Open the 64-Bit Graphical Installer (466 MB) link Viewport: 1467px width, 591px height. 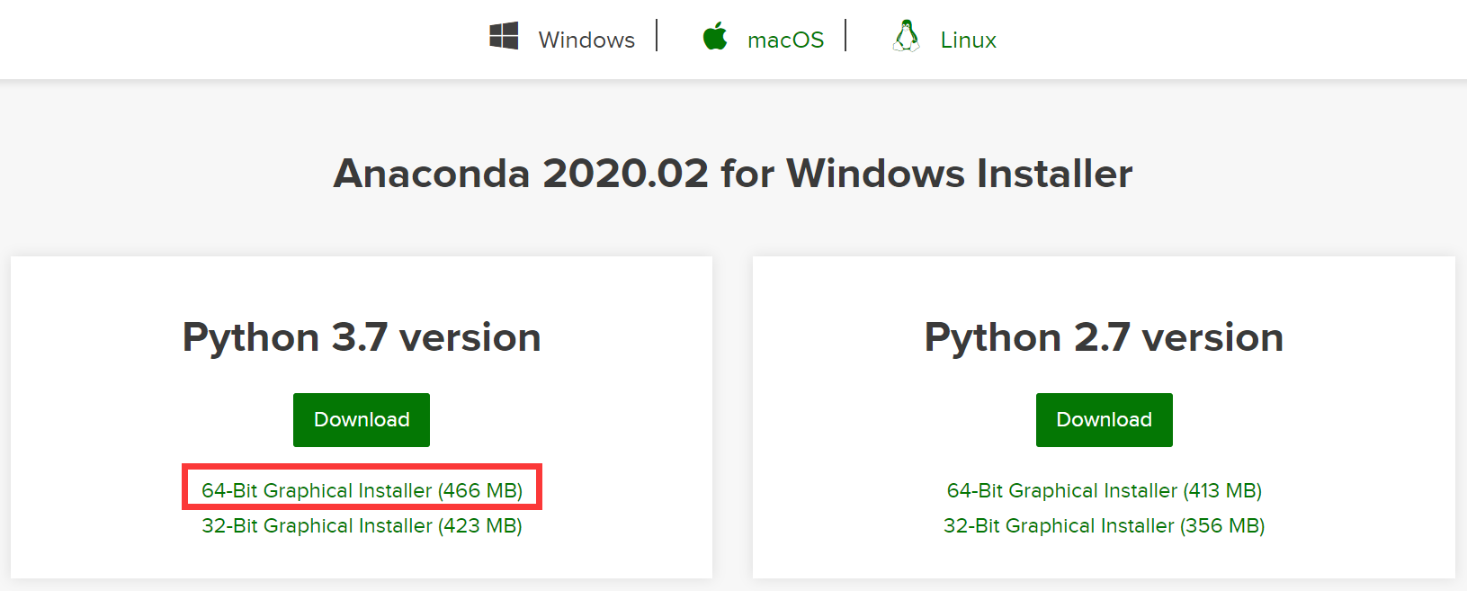click(361, 490)
